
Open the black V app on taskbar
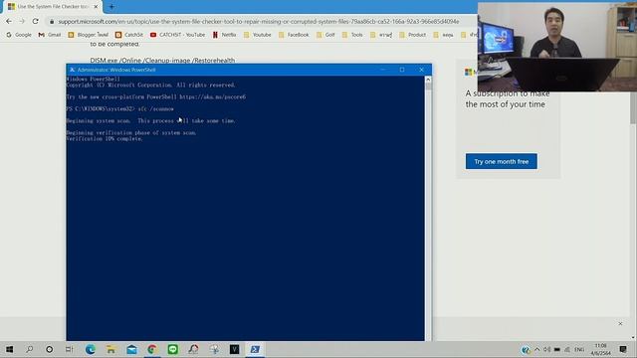235,349
